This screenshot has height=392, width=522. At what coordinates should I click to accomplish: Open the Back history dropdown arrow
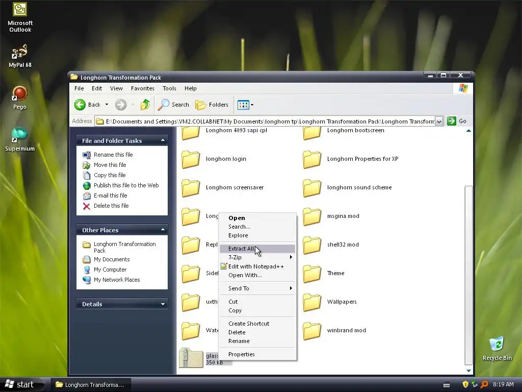click(x=107, y=105)
